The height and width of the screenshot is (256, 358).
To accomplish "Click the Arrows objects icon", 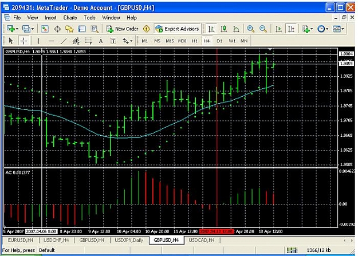I will point(125,41).
